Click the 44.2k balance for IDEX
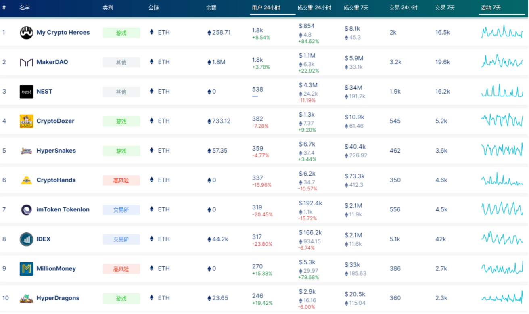Screen dimensions: 529x314 tap(218, 239)
